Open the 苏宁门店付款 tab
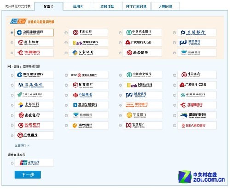 click(x=136, y=6)
